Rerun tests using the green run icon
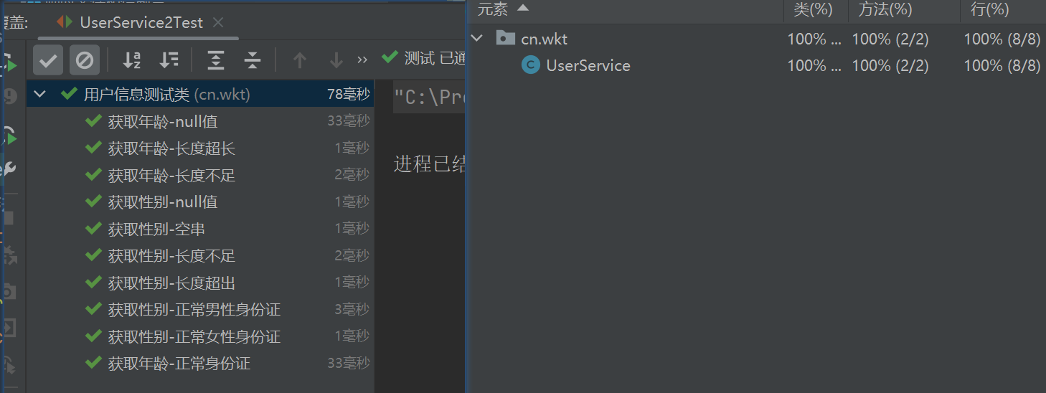This screenshot has width=1046, height=393. [x=10, y=65]
